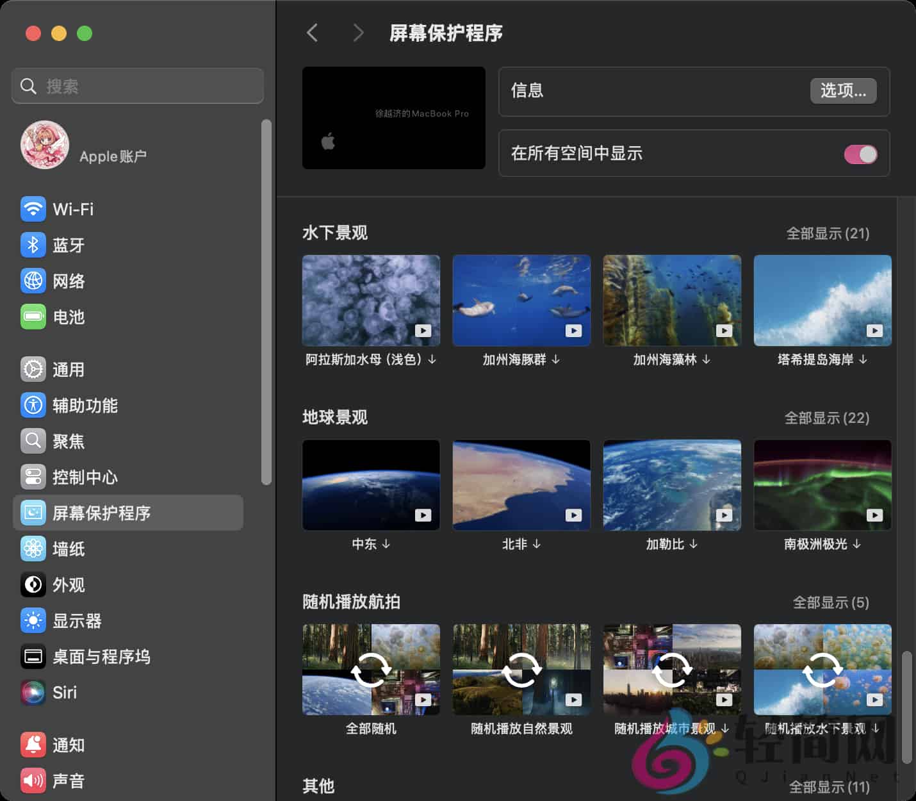
Task: Select the 蓝牙 (Bluetooth) icon
Action: pyautogui.click(x=33, y=245)
